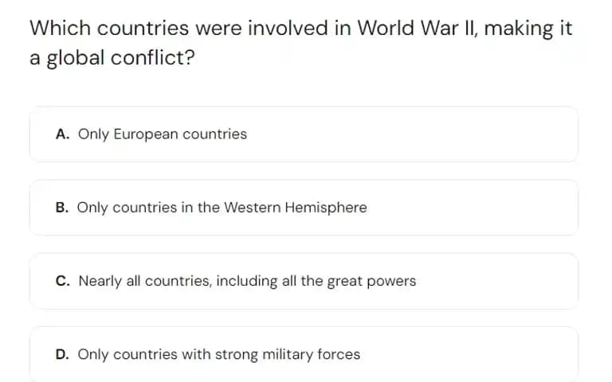Pick the 'Only European countries' text

[x=163, y=134]
